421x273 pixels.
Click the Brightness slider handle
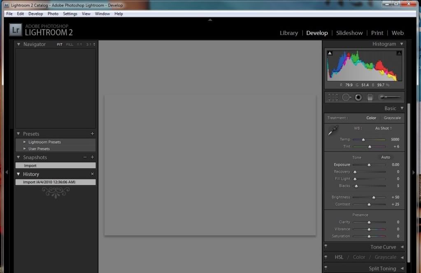pyautogui.click(x=374, y=197)
